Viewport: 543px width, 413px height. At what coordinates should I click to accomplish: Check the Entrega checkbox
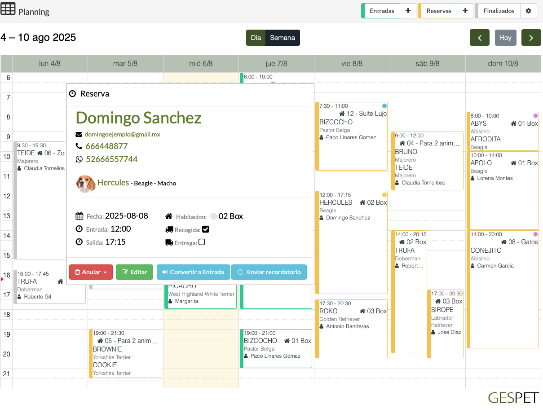(x=202, y=242)
